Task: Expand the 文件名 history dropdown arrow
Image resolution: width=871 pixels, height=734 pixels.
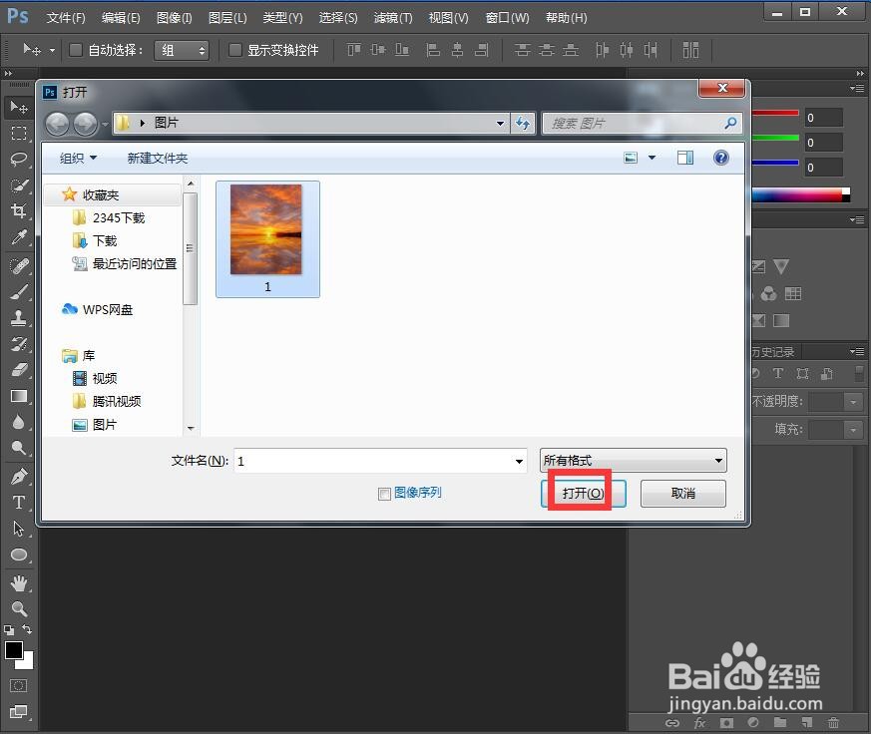Action: pos(518,461)
